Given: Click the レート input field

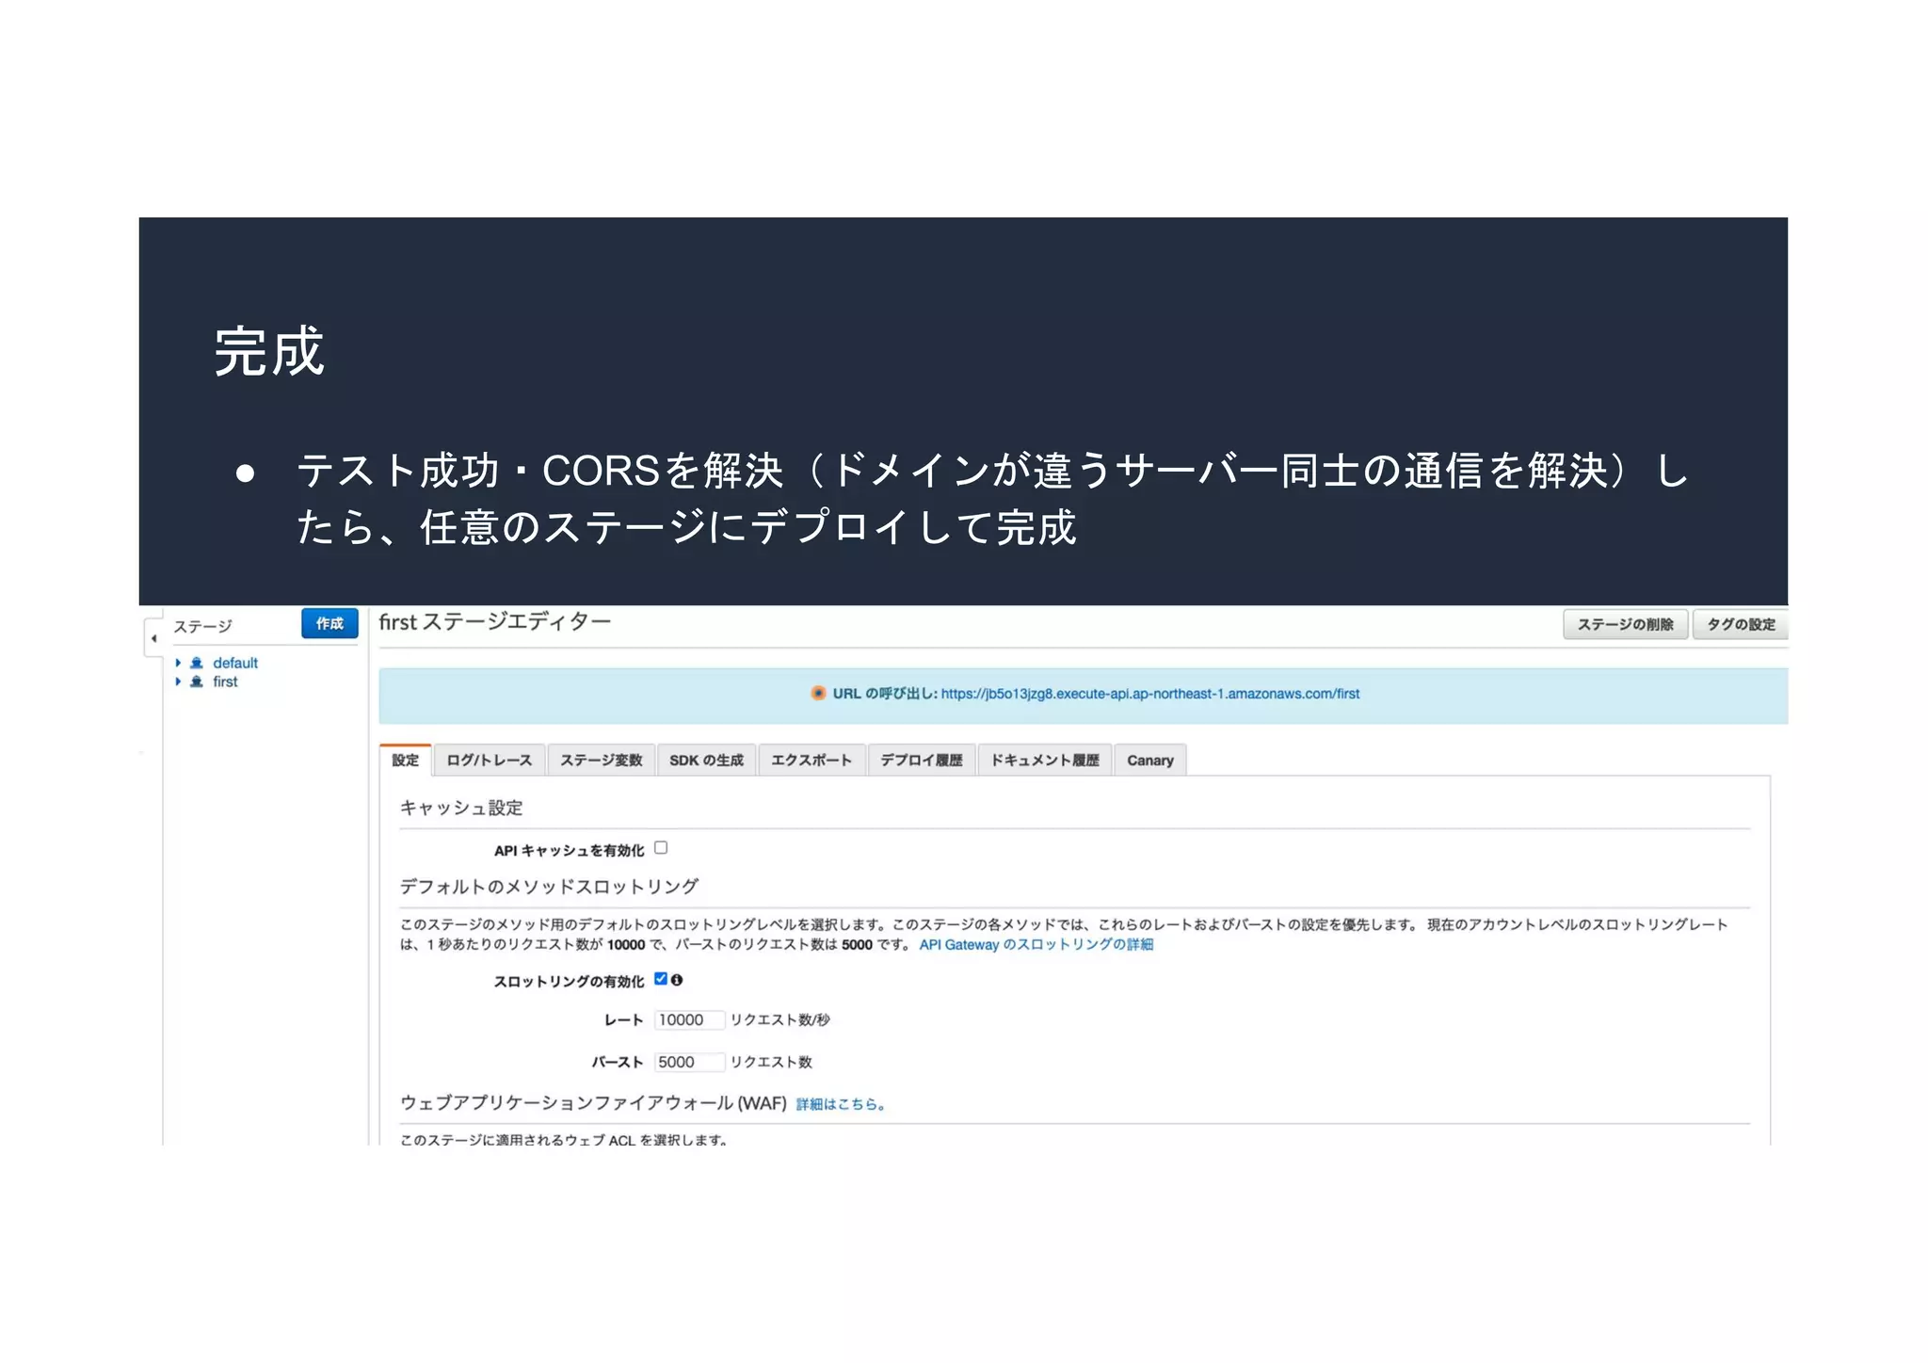Looking at the screenshot, I should (689, 1019).
